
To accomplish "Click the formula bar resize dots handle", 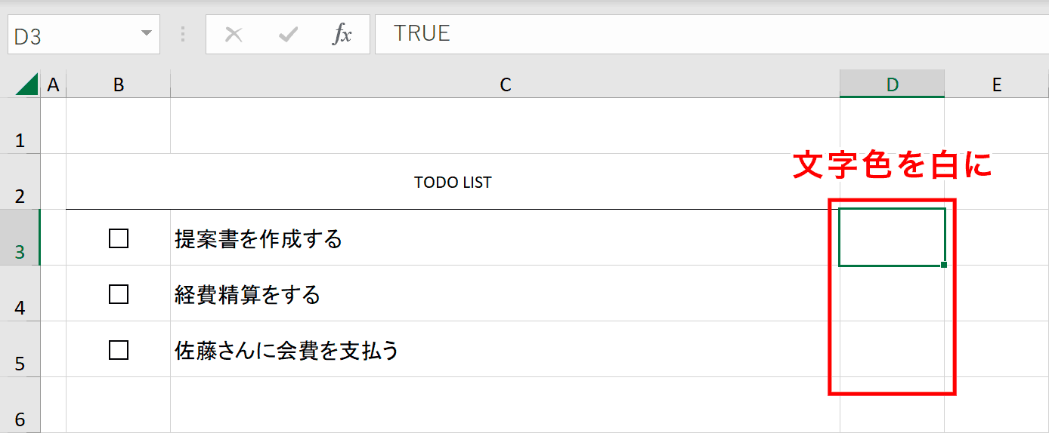I will tap(183, 35).
